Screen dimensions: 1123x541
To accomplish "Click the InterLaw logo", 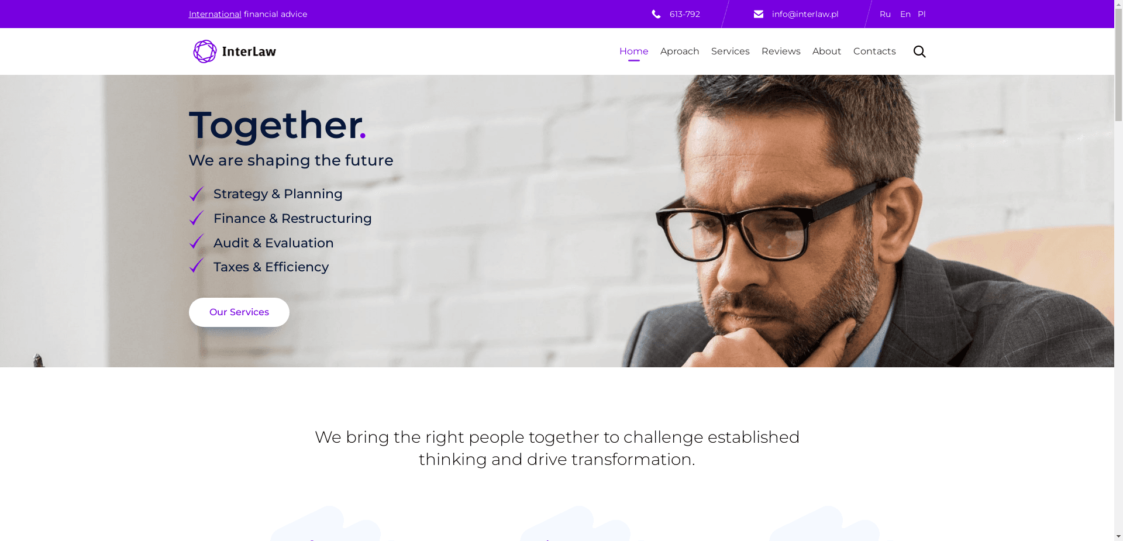I will 235,51.
